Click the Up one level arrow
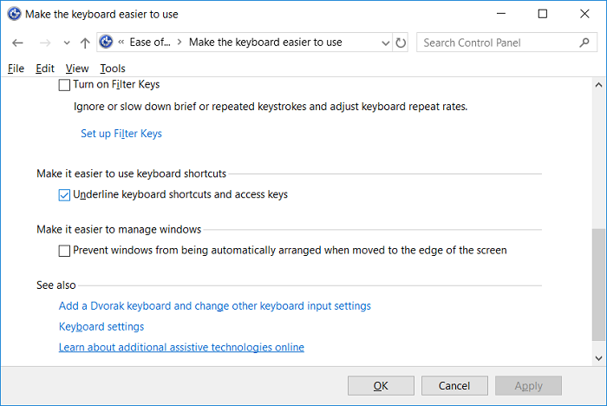607x406 pixels. click(84, 43)
